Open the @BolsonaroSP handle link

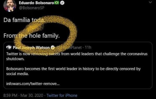[x=31, y=8]
